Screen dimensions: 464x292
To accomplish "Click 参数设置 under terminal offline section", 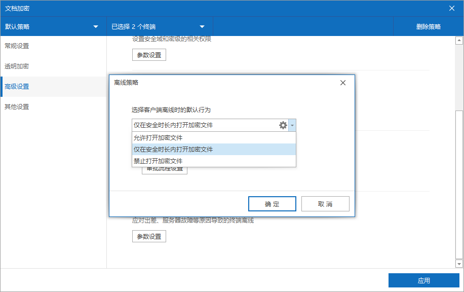I will pyautogui.click(x=149, y=236).
